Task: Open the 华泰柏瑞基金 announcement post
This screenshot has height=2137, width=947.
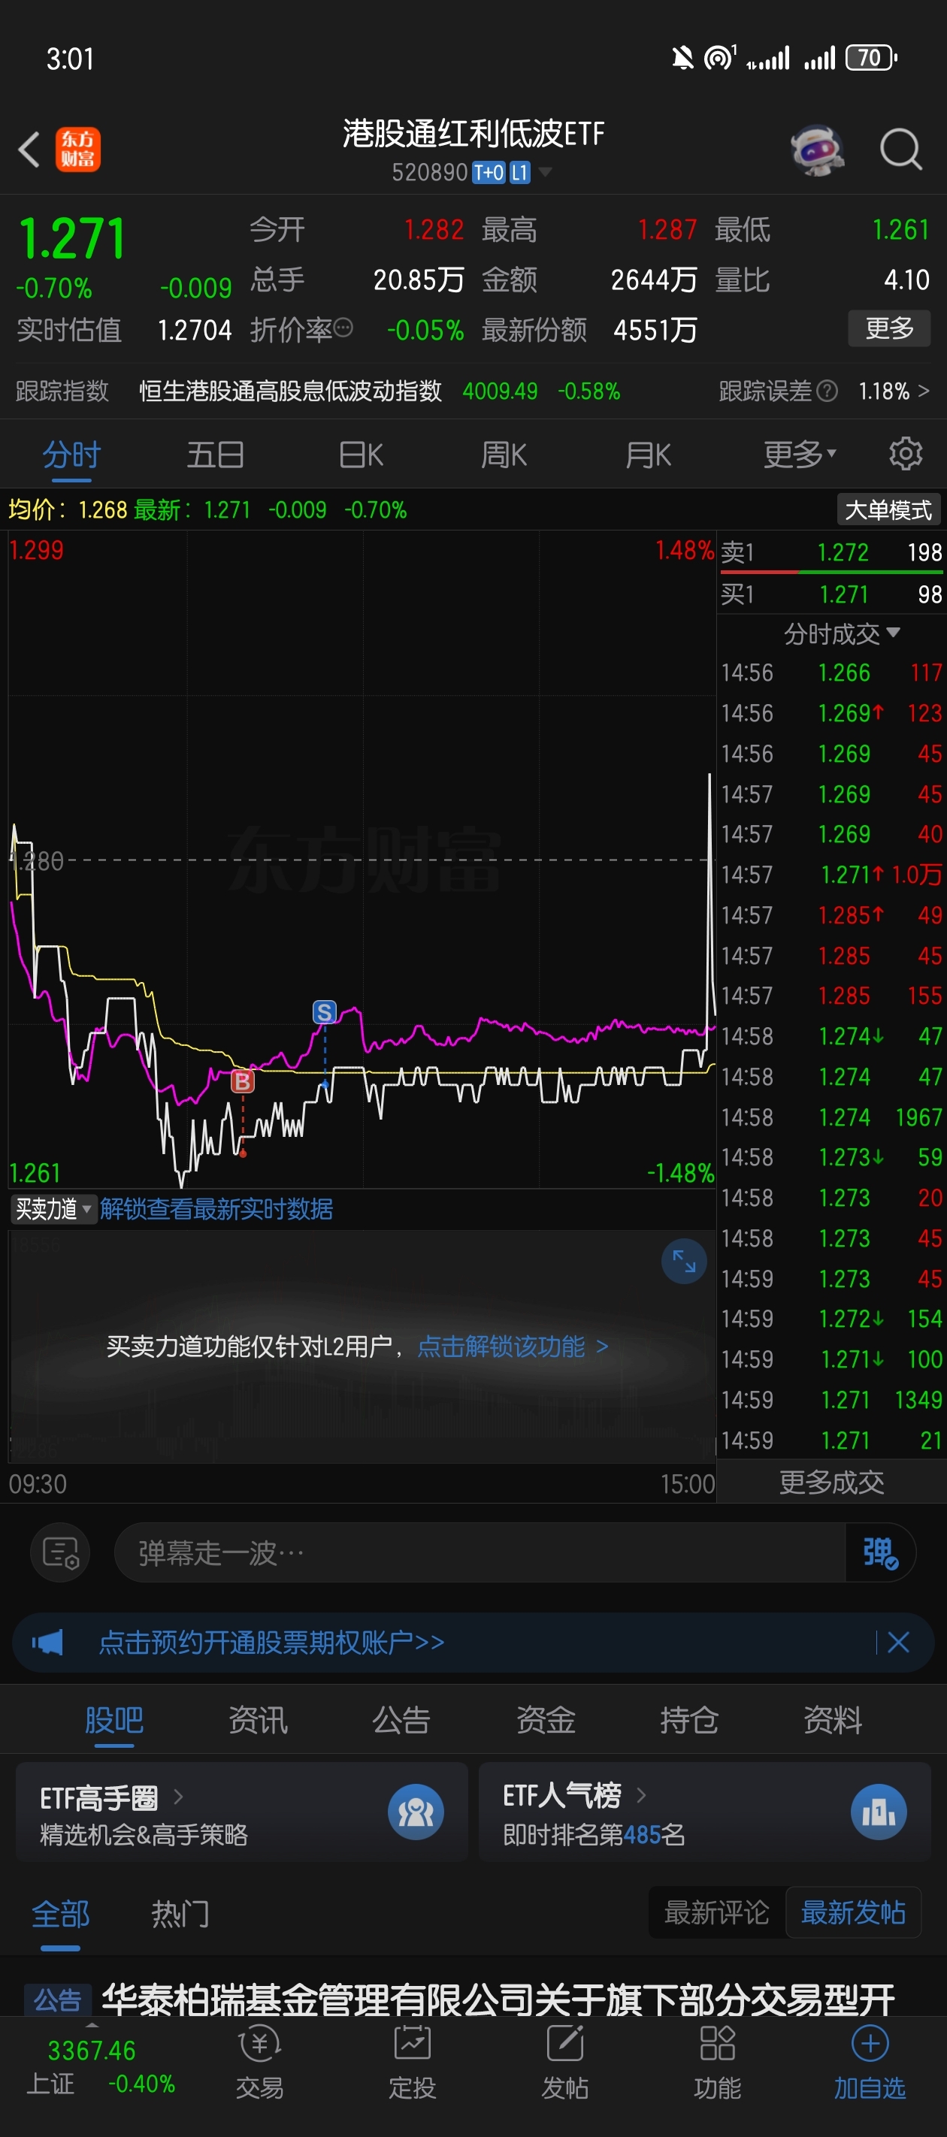Action: point(498,1999)
